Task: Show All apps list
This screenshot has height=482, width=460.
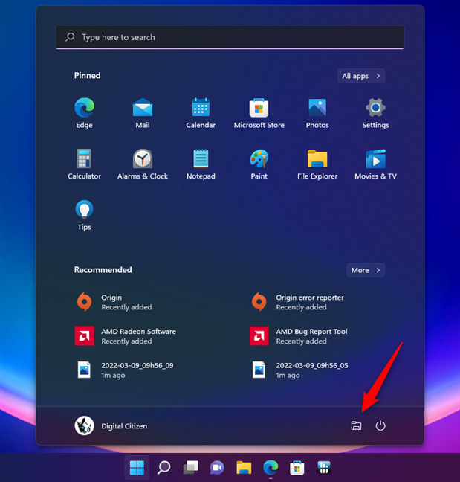Action: [361, 76]
